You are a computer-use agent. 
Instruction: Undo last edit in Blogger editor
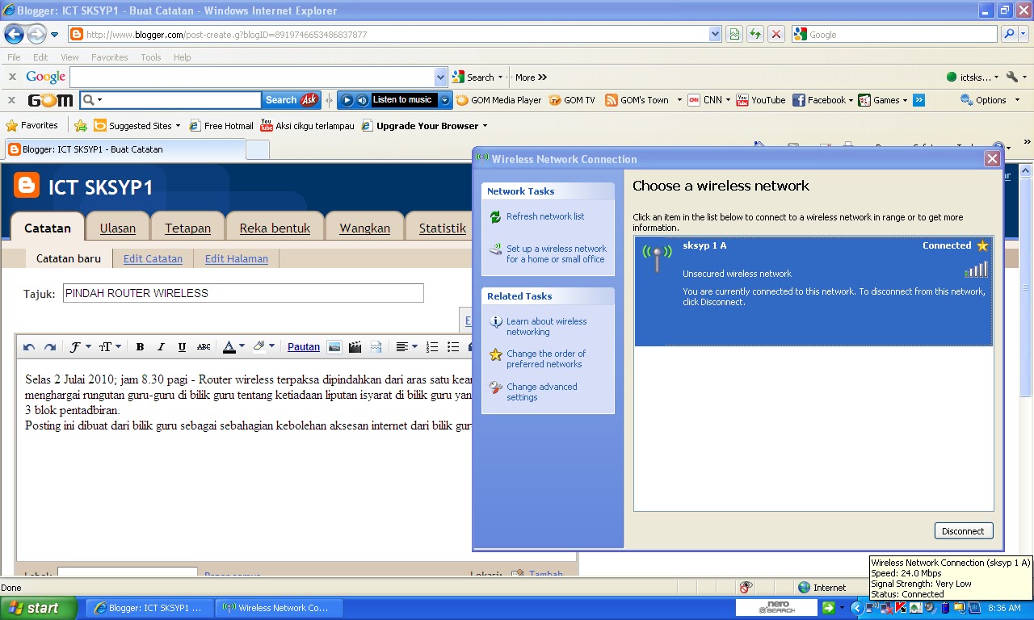(x=29, y=346)
